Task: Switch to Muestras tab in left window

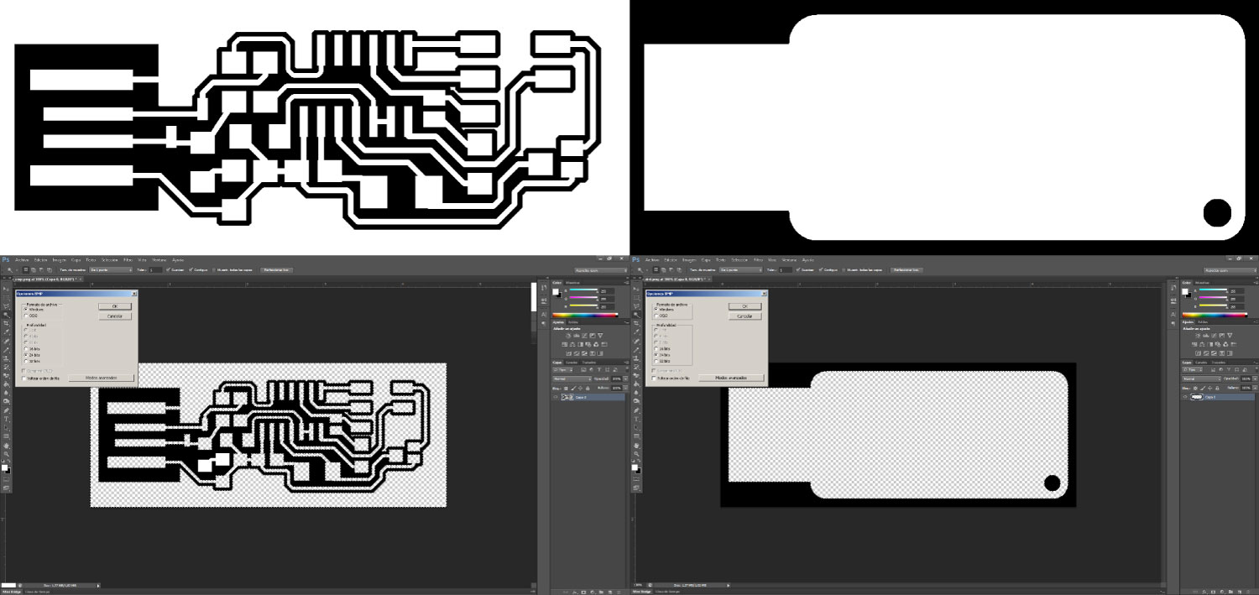Action: 572,283
